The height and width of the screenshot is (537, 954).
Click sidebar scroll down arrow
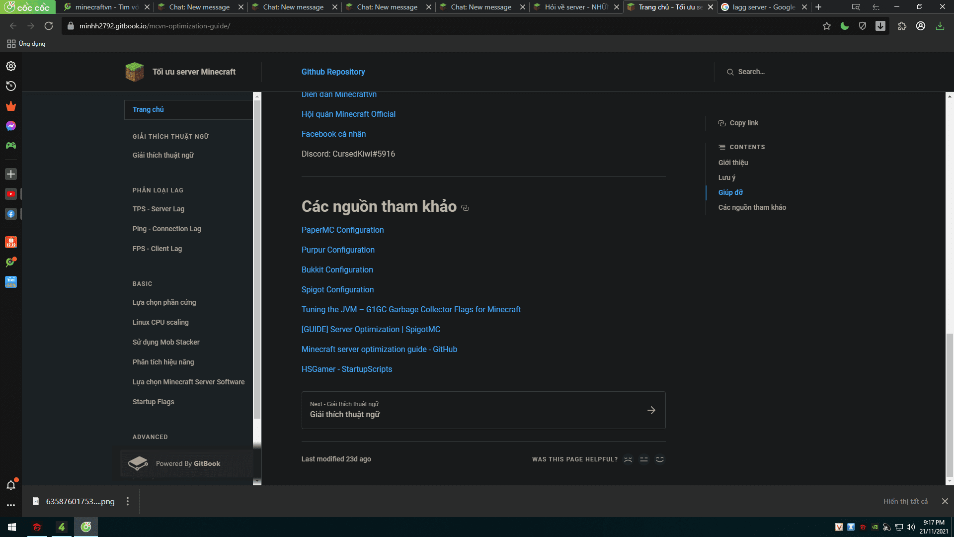pyautogui.click(x=257, y=481)
